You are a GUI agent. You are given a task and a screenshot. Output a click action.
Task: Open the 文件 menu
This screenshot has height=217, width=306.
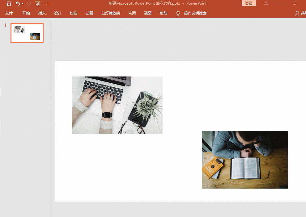(9, 13)
